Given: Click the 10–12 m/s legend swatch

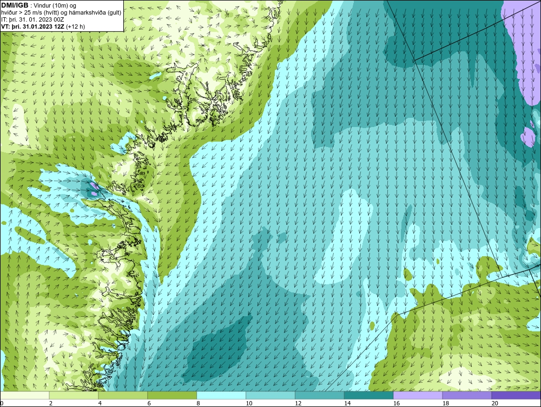Looking at the screenshot, I should point(270,395).
